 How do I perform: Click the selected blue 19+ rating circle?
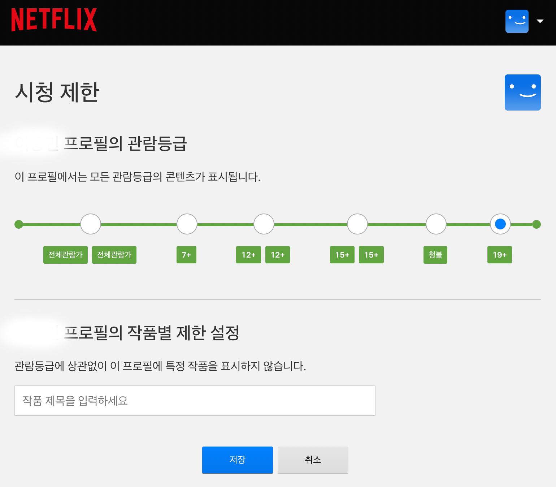(500, 224)
